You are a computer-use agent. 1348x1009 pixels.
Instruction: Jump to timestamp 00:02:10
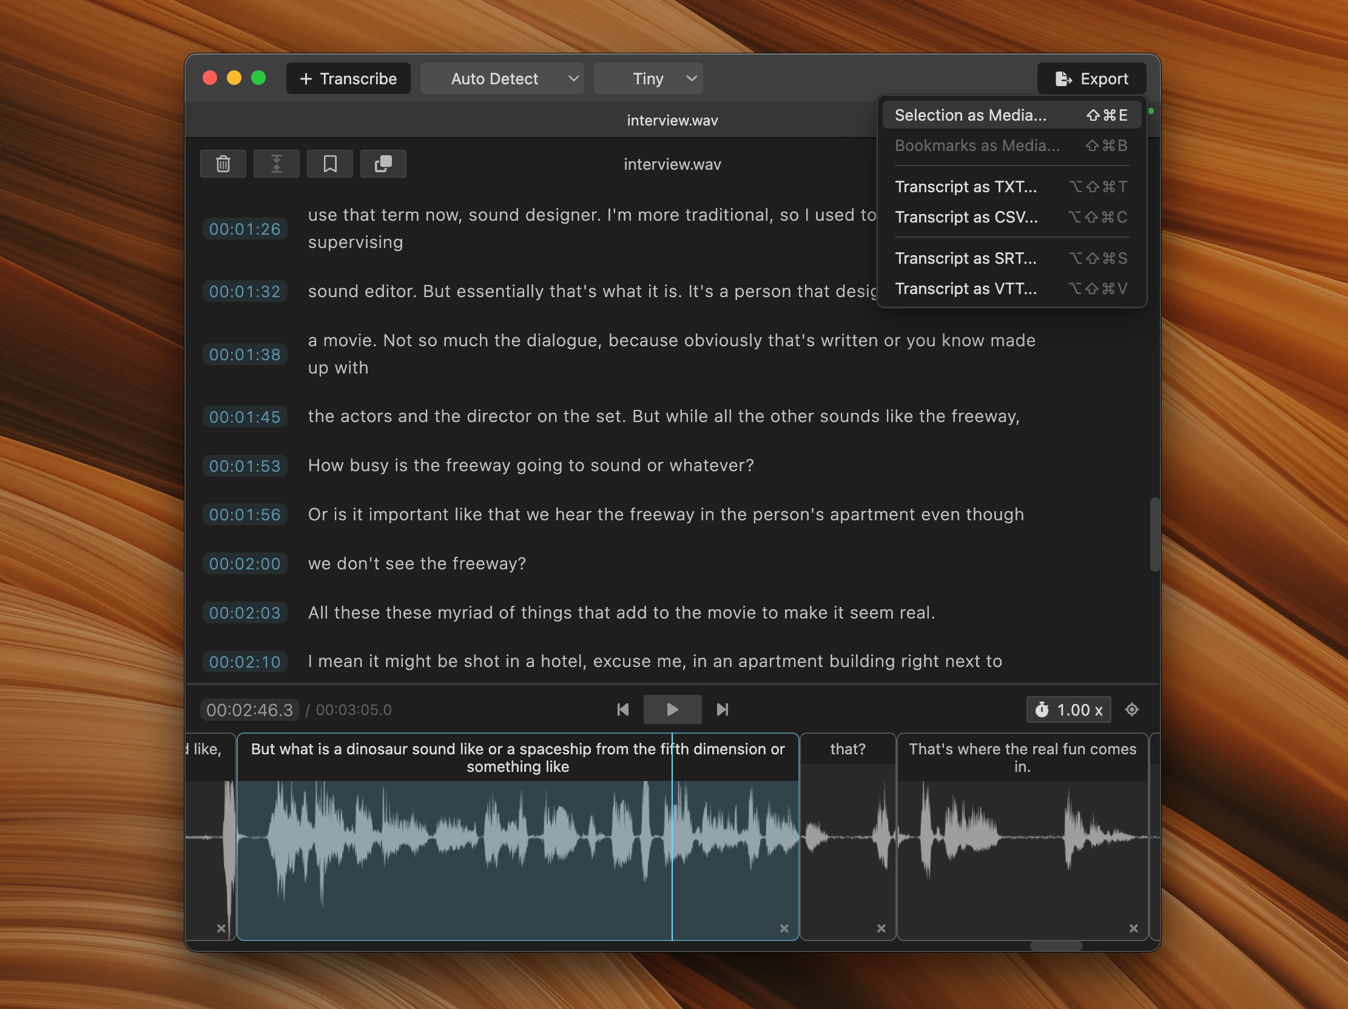click(x=245, y=662)
